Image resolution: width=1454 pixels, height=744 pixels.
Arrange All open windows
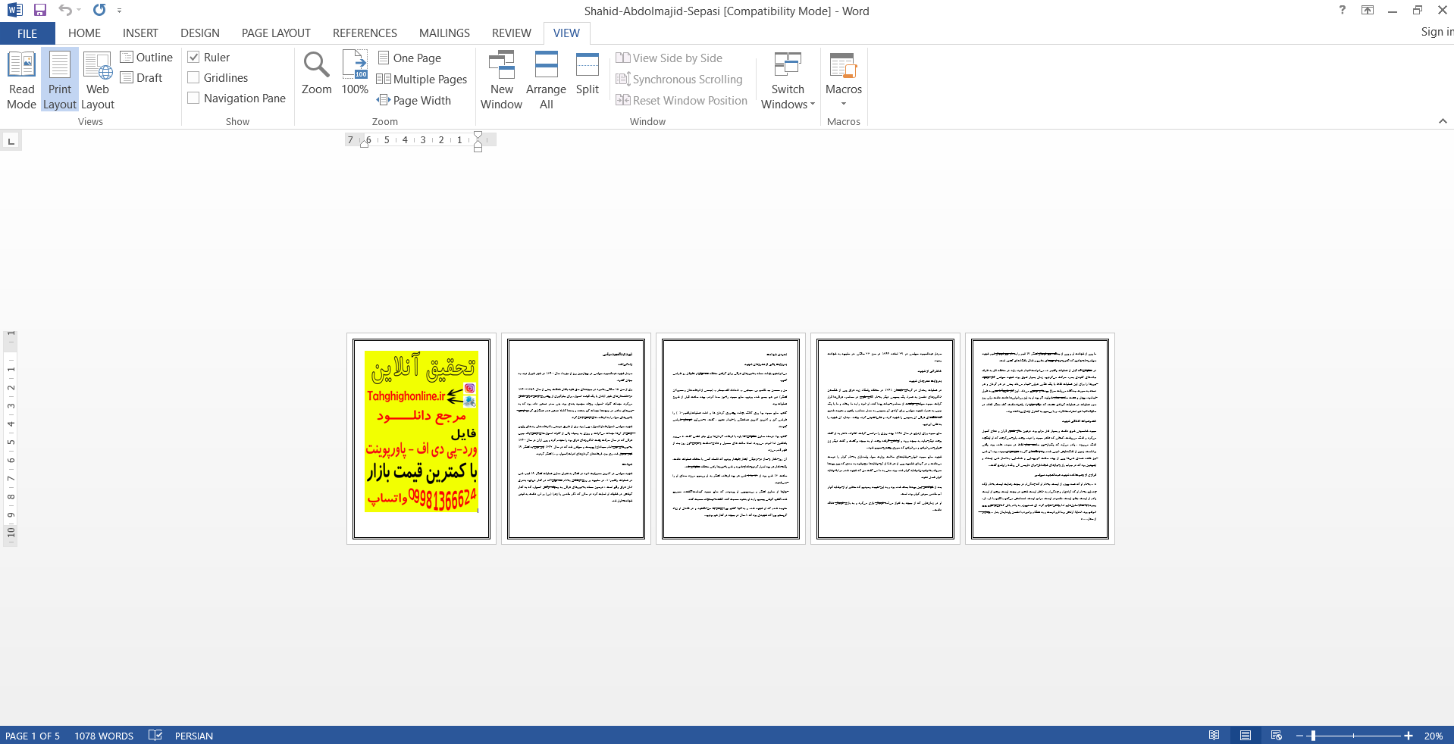(x=546, y=80)
